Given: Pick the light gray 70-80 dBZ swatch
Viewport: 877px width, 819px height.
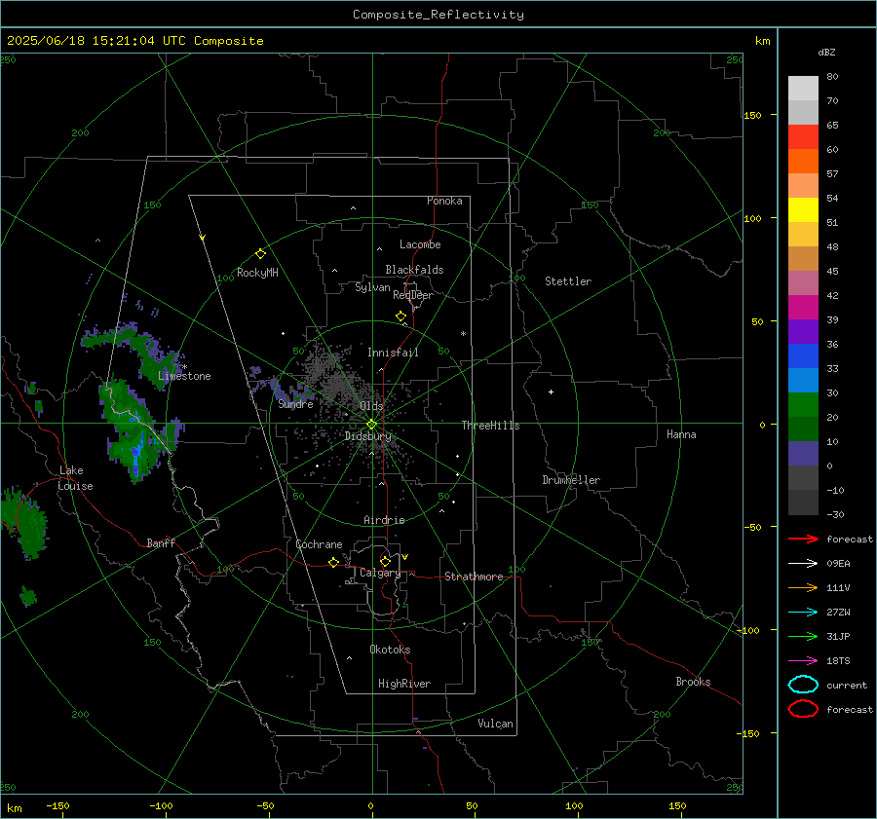Looking at the screenshot, I should [x=803, y=89].
